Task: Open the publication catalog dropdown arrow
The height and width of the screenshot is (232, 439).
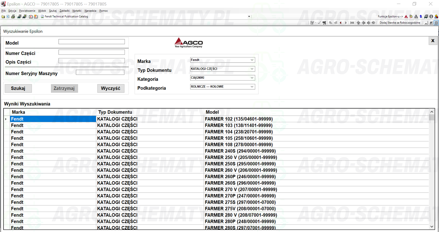Action: pyautogui.click(x=249, y=16)
